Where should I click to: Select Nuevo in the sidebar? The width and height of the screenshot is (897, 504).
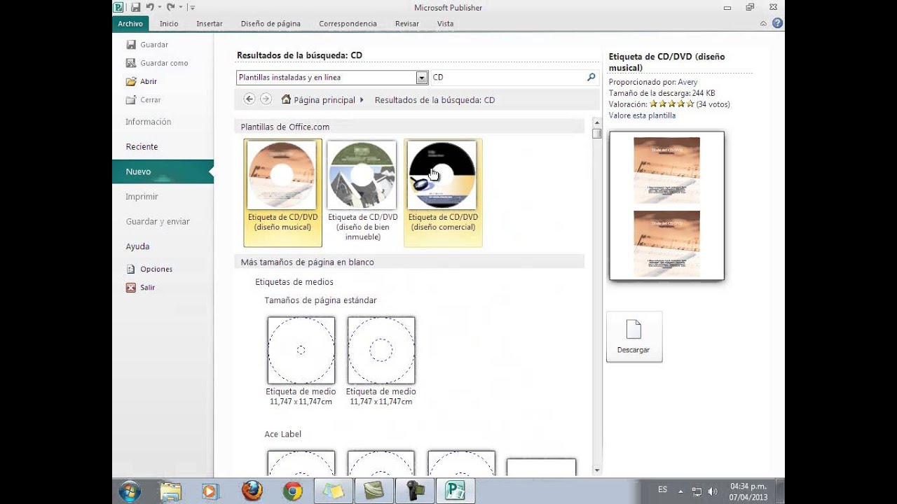pyautogui.click(x=163, y=171)
